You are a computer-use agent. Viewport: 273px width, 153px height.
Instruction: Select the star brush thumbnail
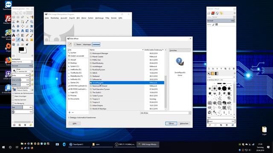229,88
